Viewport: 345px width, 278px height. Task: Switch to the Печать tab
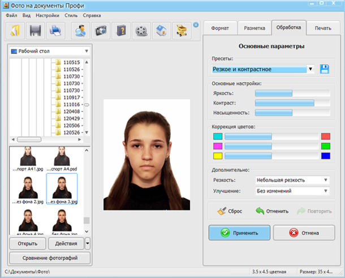(x=323, y=28)
